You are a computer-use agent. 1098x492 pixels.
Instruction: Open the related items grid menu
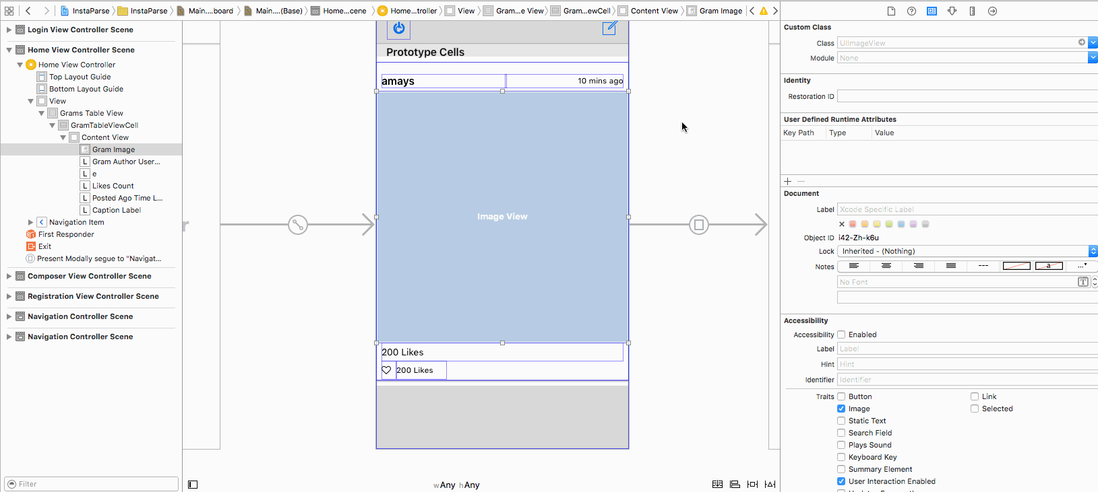(x=9, y=11)
